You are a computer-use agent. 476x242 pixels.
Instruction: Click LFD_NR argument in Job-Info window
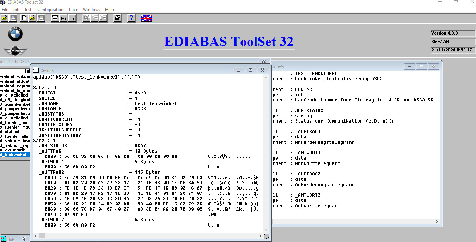click(304, 89)
